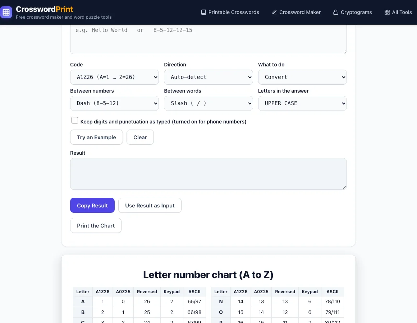Click letter A row cell in chart
417x323 pixels.
(x=83, y=302)
